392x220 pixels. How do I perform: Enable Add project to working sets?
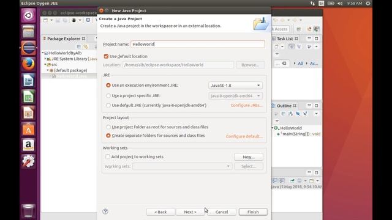[108, 156]
